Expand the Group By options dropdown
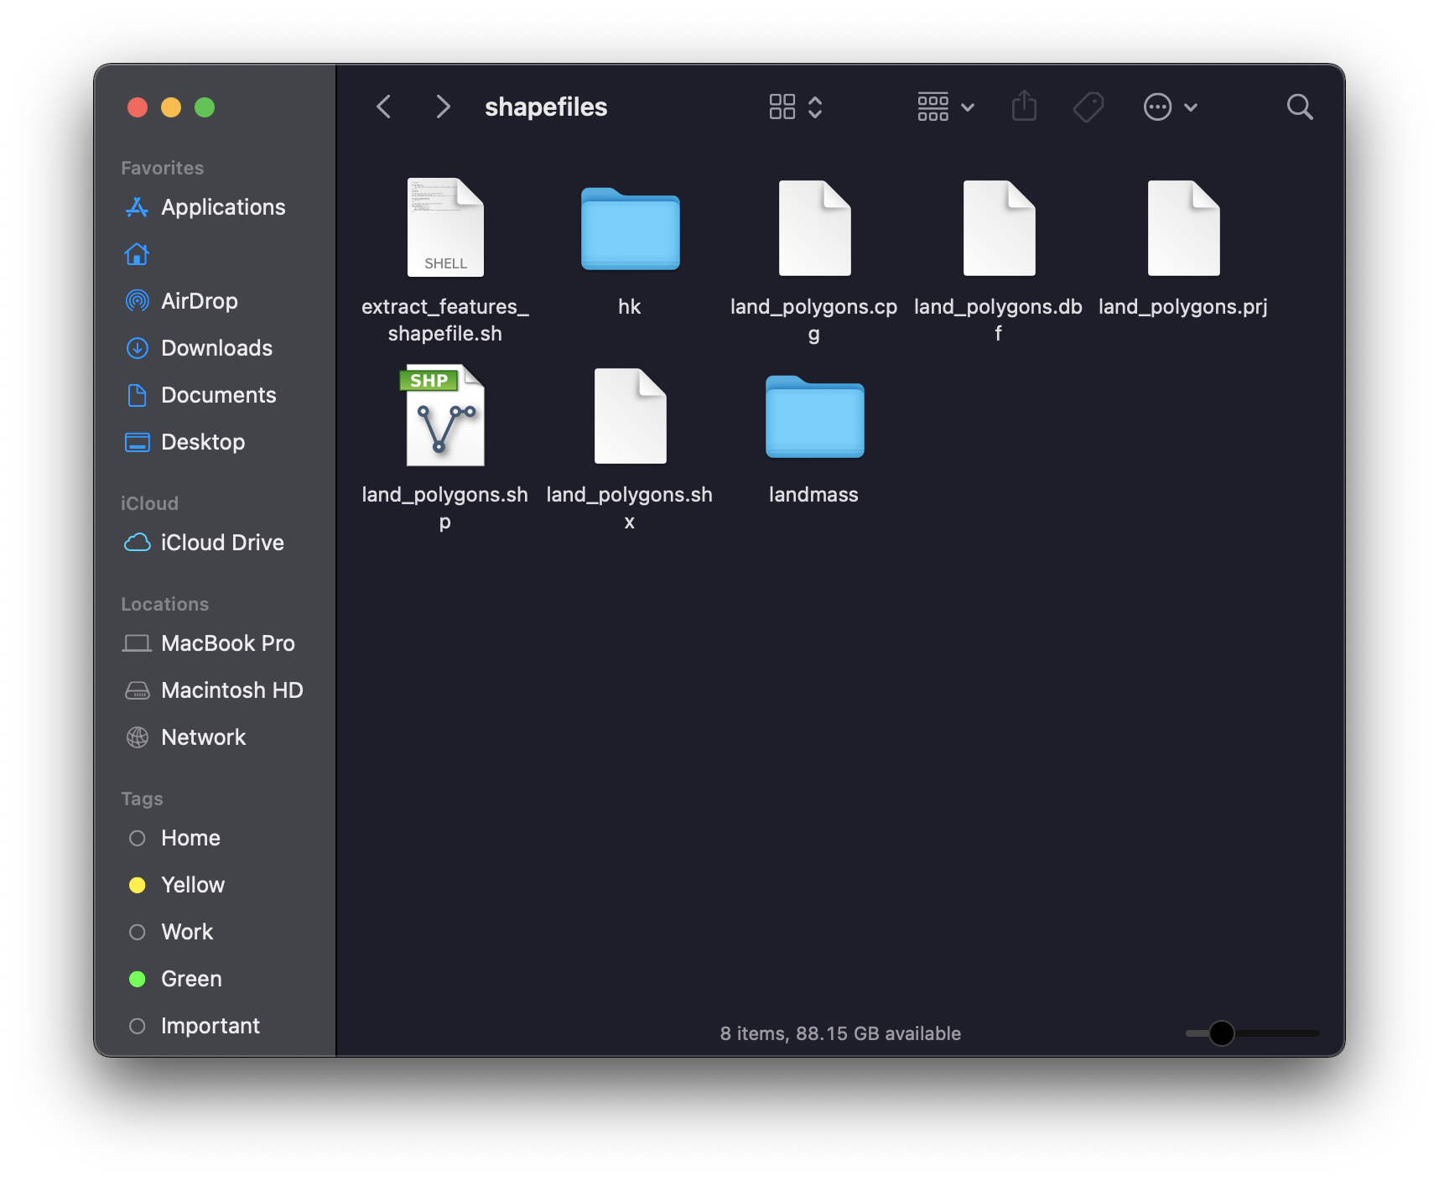 pyautogui.click(x=945, y=107)
